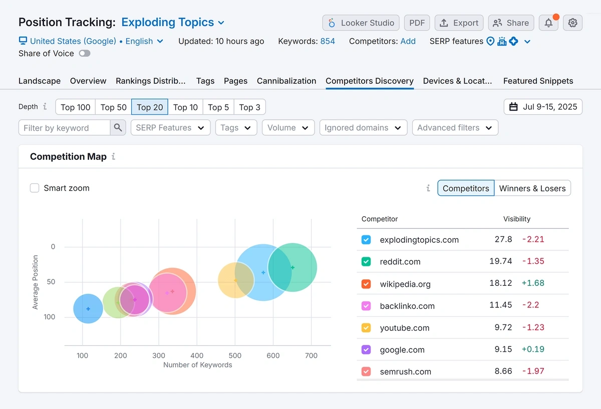Click the search magnifier icon

[118, 128]
